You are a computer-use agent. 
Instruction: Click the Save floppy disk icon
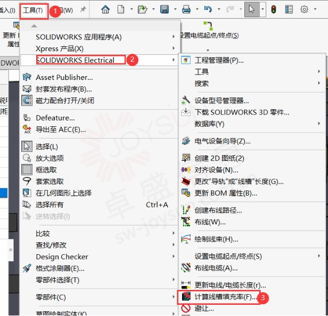(165, 10)
